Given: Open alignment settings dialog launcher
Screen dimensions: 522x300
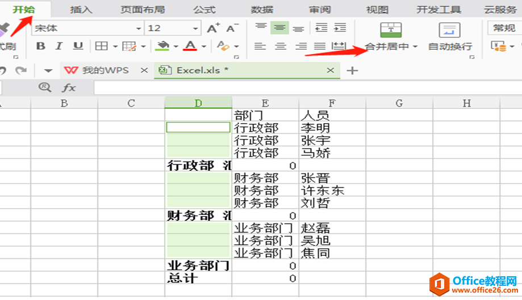Looking at the screenshot, I should click(x=471, y=57).
